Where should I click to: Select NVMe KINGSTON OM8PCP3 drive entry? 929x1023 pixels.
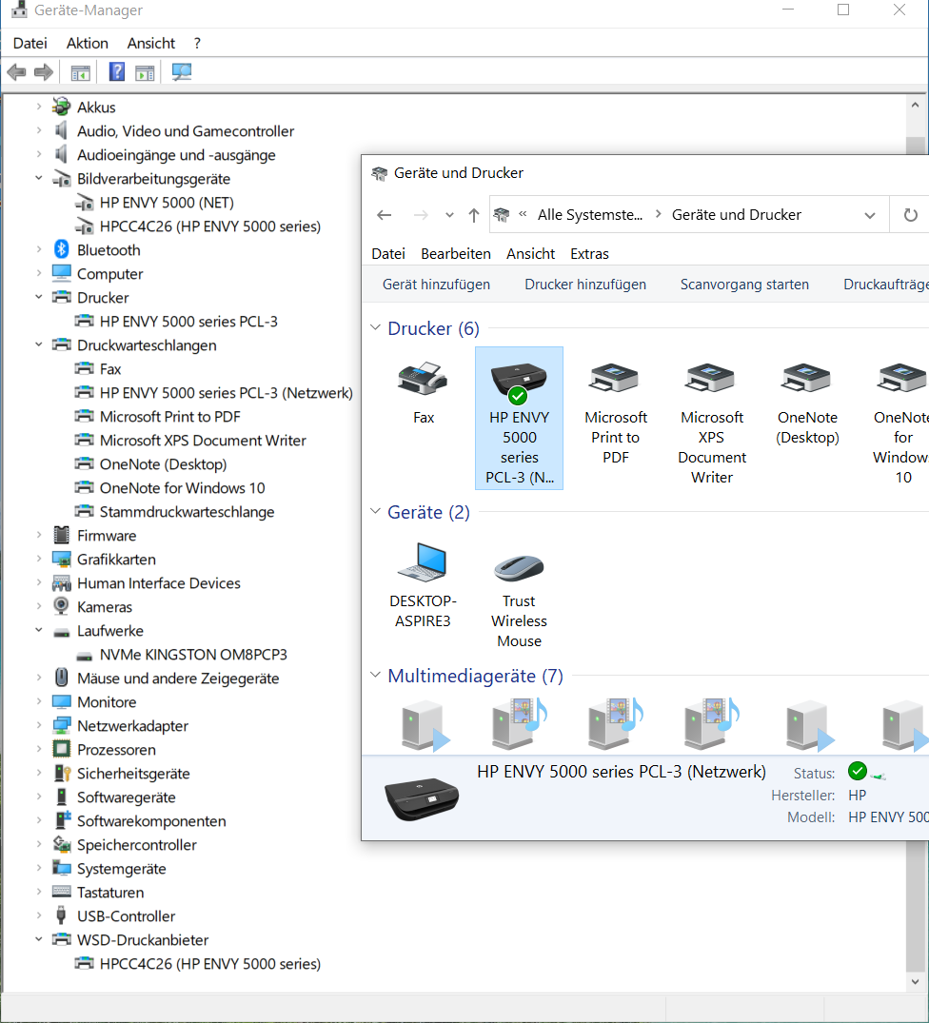[194, 655]
